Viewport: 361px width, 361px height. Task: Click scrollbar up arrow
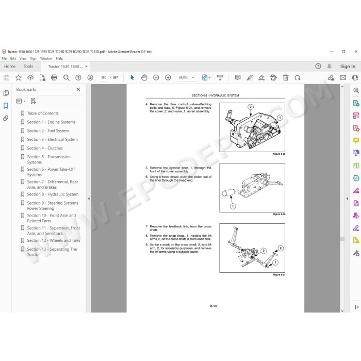click(x=342, y=87)
